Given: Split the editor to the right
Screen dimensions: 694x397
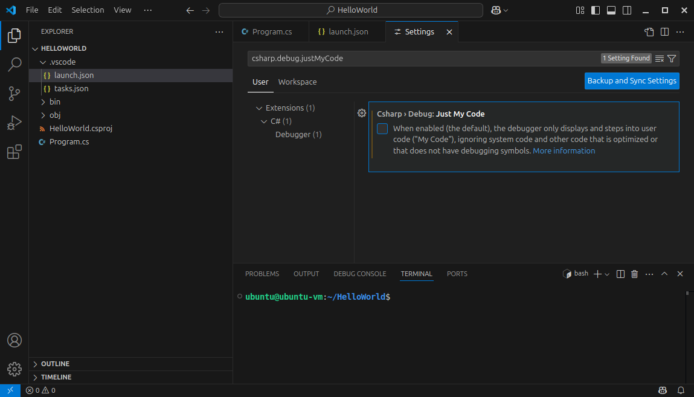Looking at the screenshot, I should [x=664, y=32].
